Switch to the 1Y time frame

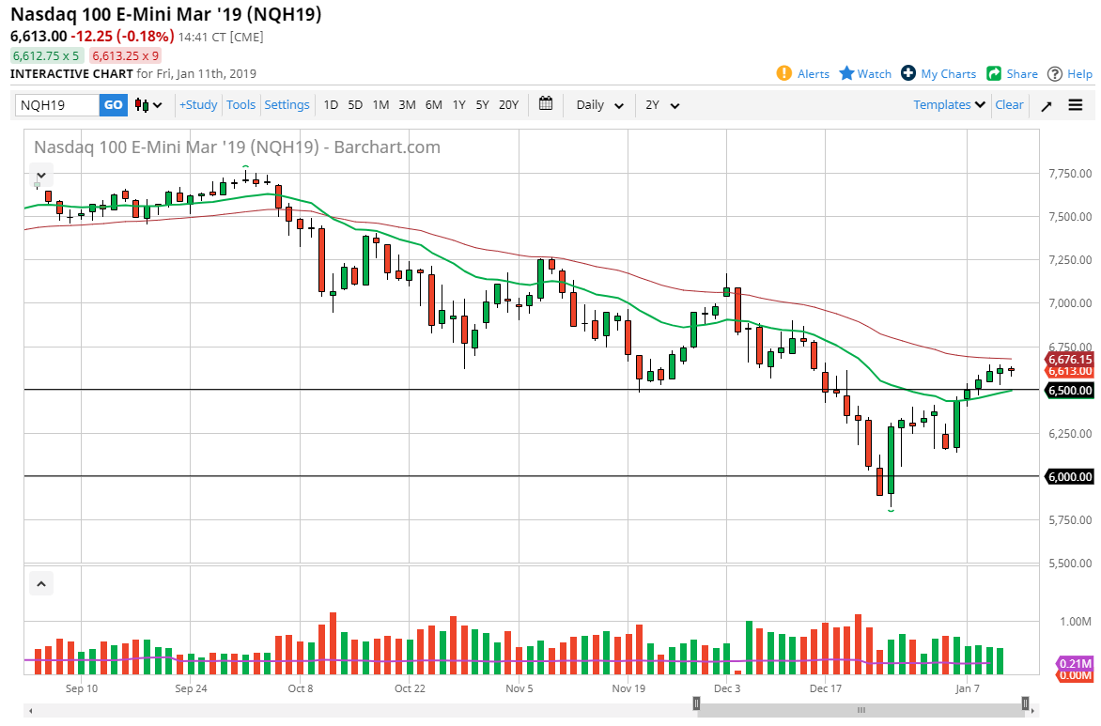[458, 105]
